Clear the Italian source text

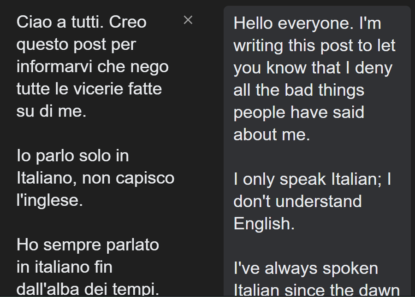188,20
